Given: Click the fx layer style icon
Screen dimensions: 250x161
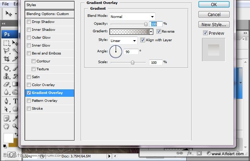Looking at the screenshot, I should (x=189, y=153).
